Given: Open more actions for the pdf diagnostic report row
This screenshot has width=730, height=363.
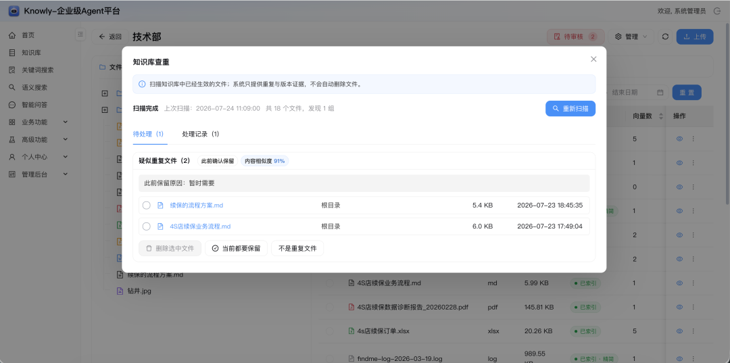Looking at the screenshot, I should 693,307.
